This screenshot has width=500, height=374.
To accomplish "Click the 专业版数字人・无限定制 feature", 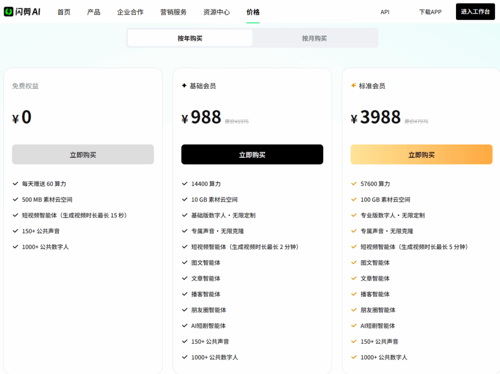I will [x=393, y=215].
